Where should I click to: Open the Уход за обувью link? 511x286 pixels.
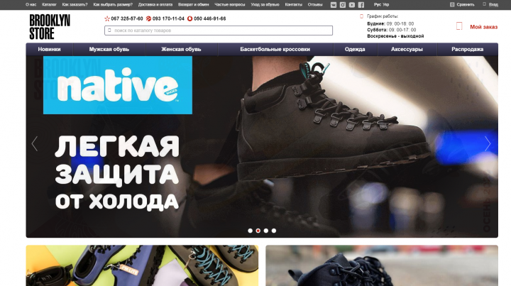[x=265, y=4]
